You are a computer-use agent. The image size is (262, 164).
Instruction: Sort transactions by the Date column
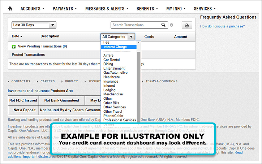coord(17,36)
